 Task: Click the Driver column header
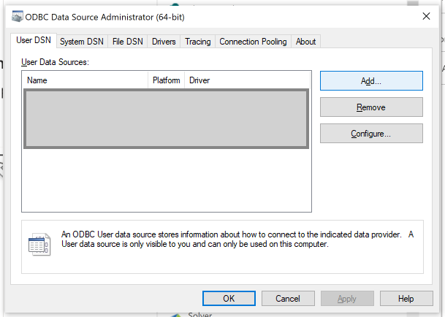(x=248, y=80)
